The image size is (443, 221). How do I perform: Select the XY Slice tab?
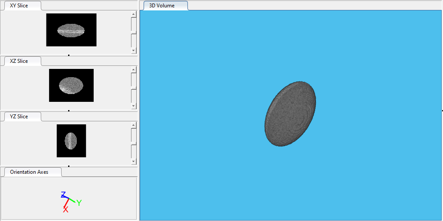tap(19, 6)
